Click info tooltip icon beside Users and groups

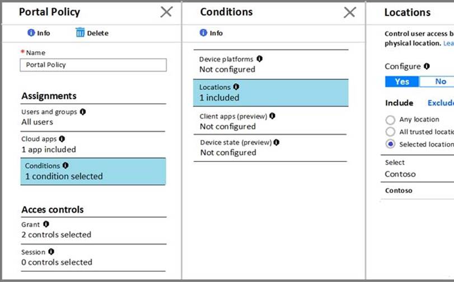(x=83, y=112)
